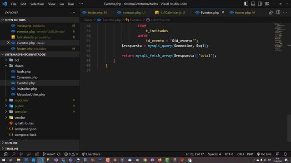The height and width of the screenshot is (163, 291).
Task: Open the Explorer view icon in bottom activity bar
Action: coord(5,154)
